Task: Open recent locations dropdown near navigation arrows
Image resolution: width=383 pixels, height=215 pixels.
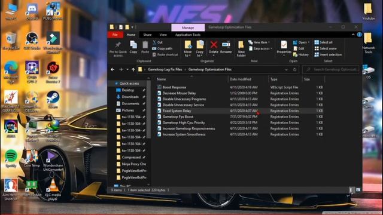Action: (127, 69)
